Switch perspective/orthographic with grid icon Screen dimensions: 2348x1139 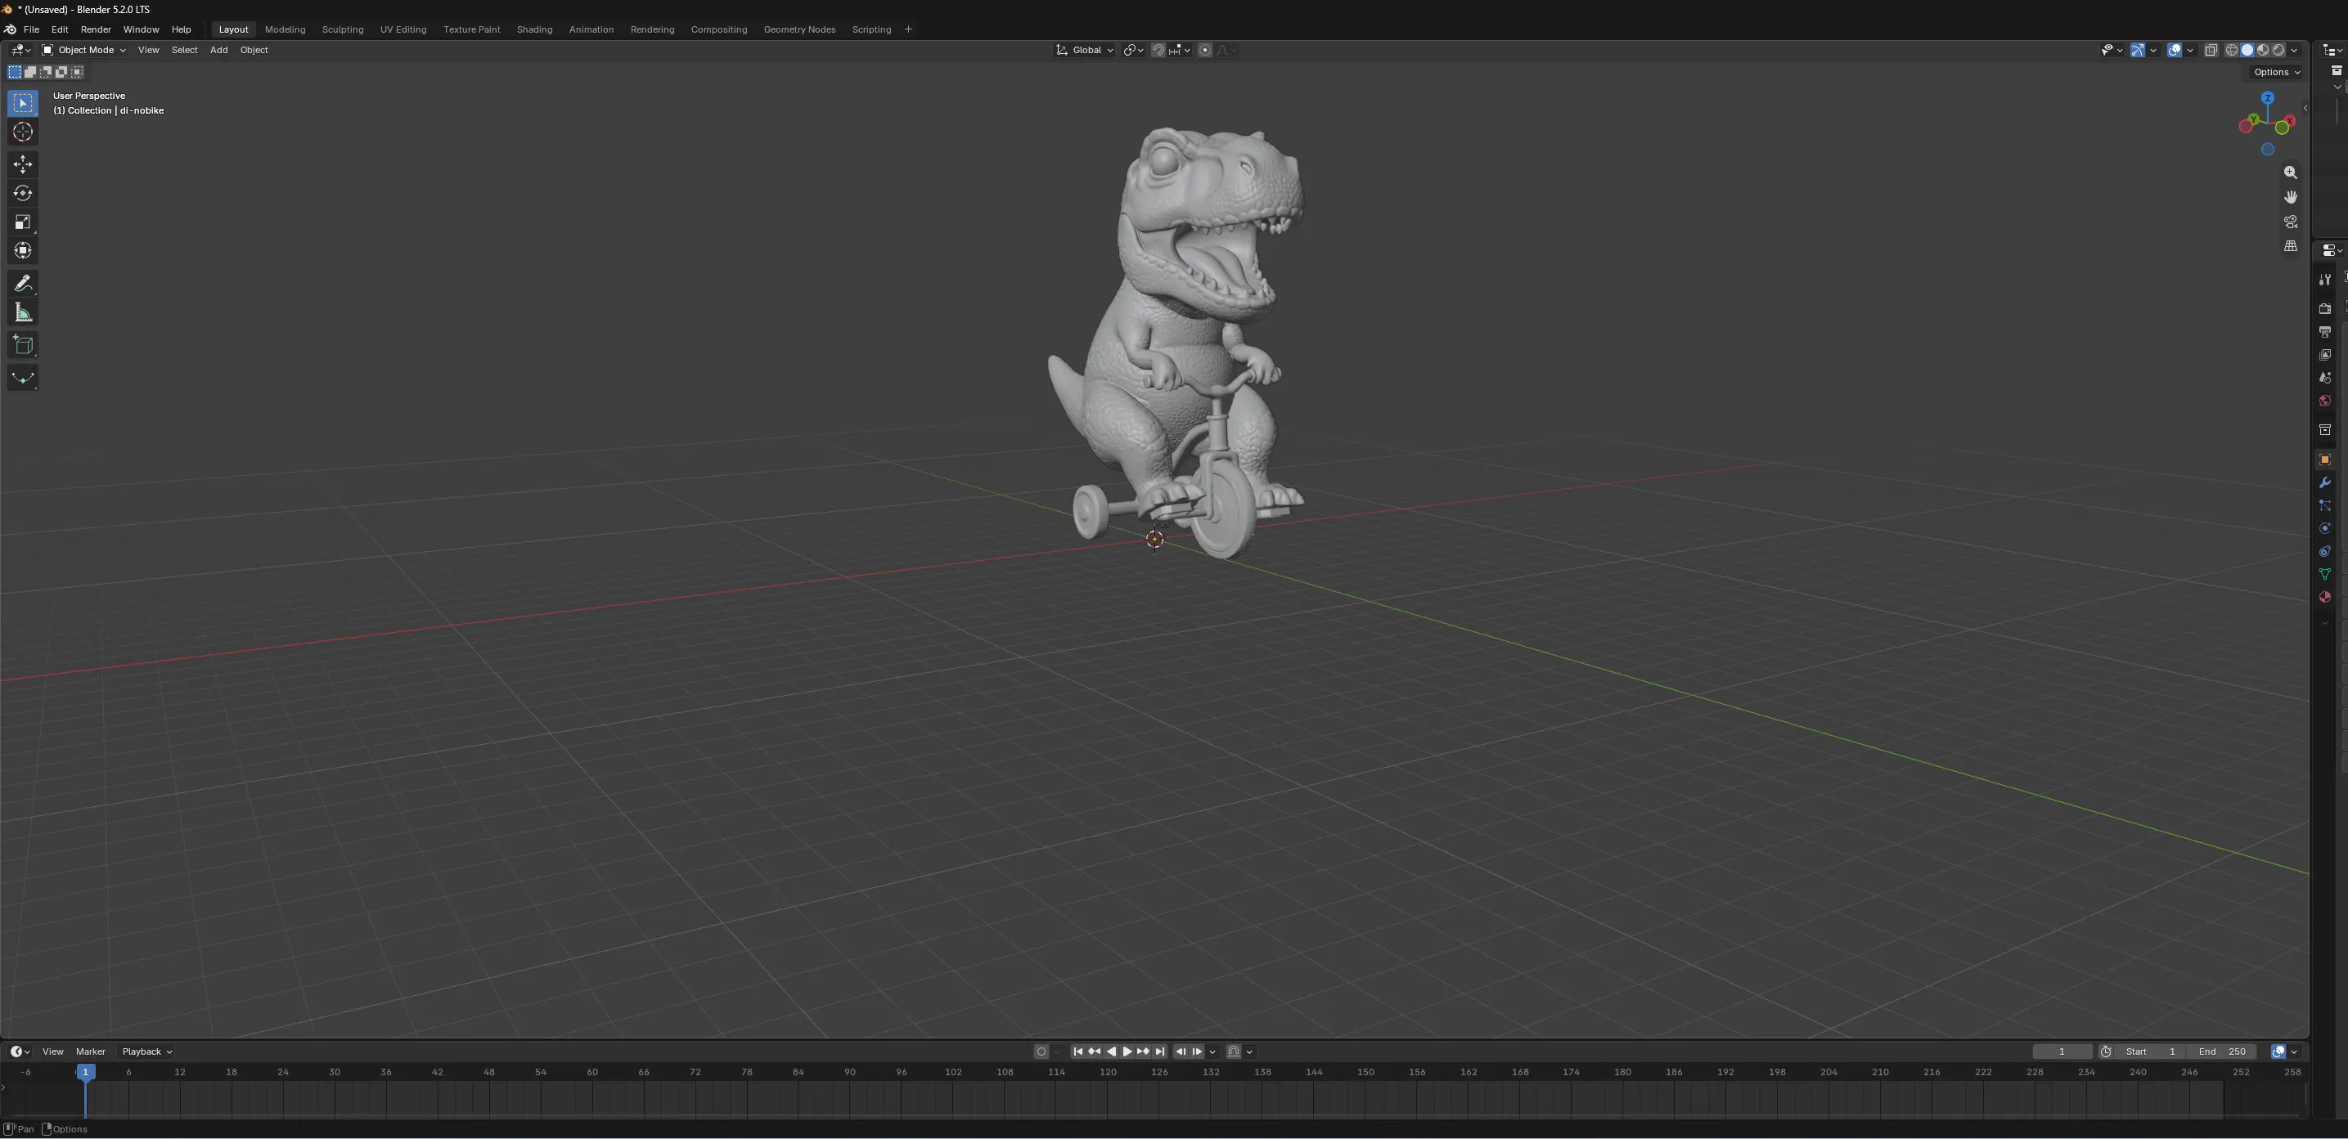coord(2291,246)
